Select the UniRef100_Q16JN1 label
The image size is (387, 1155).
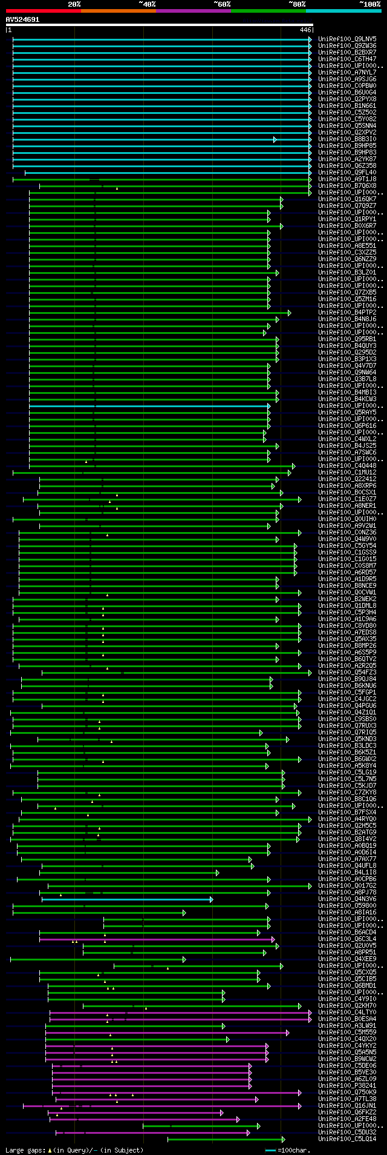coord(347,1105)
